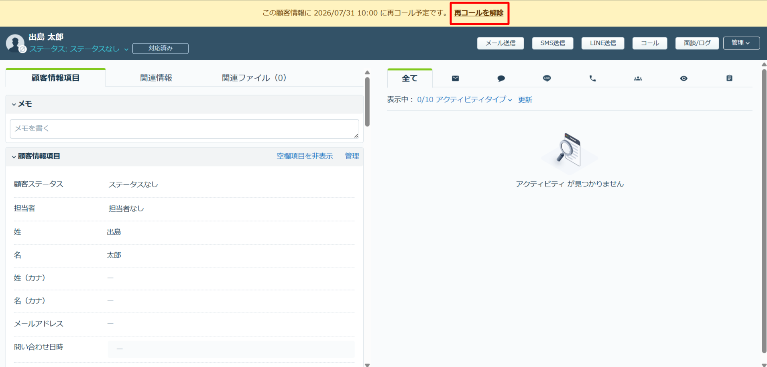This screenshot has width=767, height=367.
Task: Click the 問い合わせ日時 empty value field
Action: point(231,349)
